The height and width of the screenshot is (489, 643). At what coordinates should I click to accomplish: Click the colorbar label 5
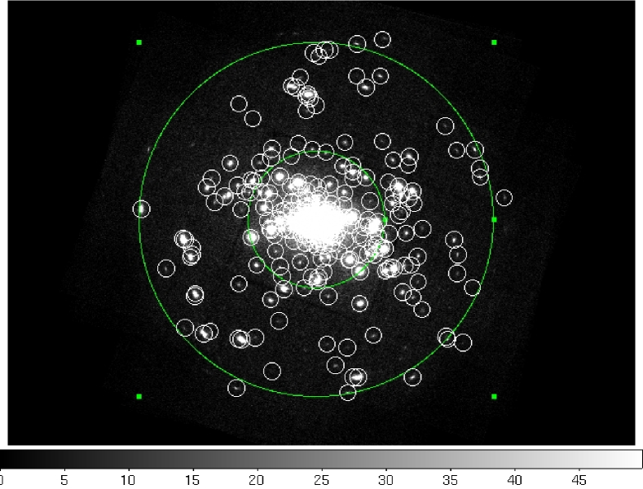pos(64,480)
